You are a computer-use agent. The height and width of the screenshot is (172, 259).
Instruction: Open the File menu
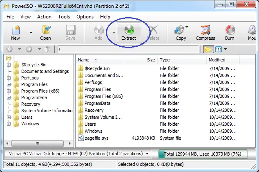(x=10, y=17)
